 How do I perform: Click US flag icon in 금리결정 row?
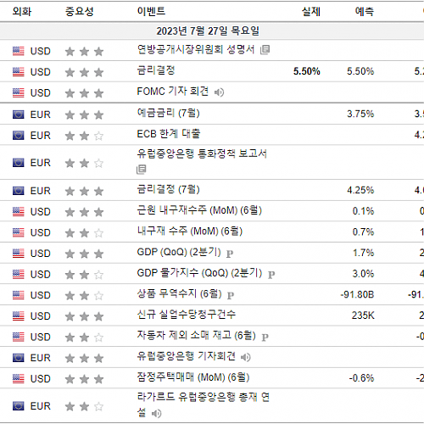19,72
